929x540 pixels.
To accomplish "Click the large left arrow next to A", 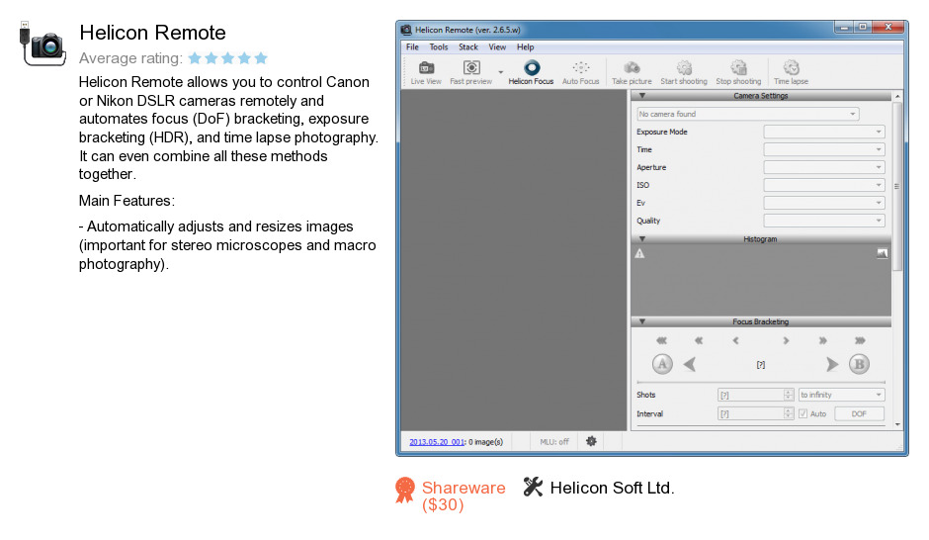I will [x=689, y=364].
